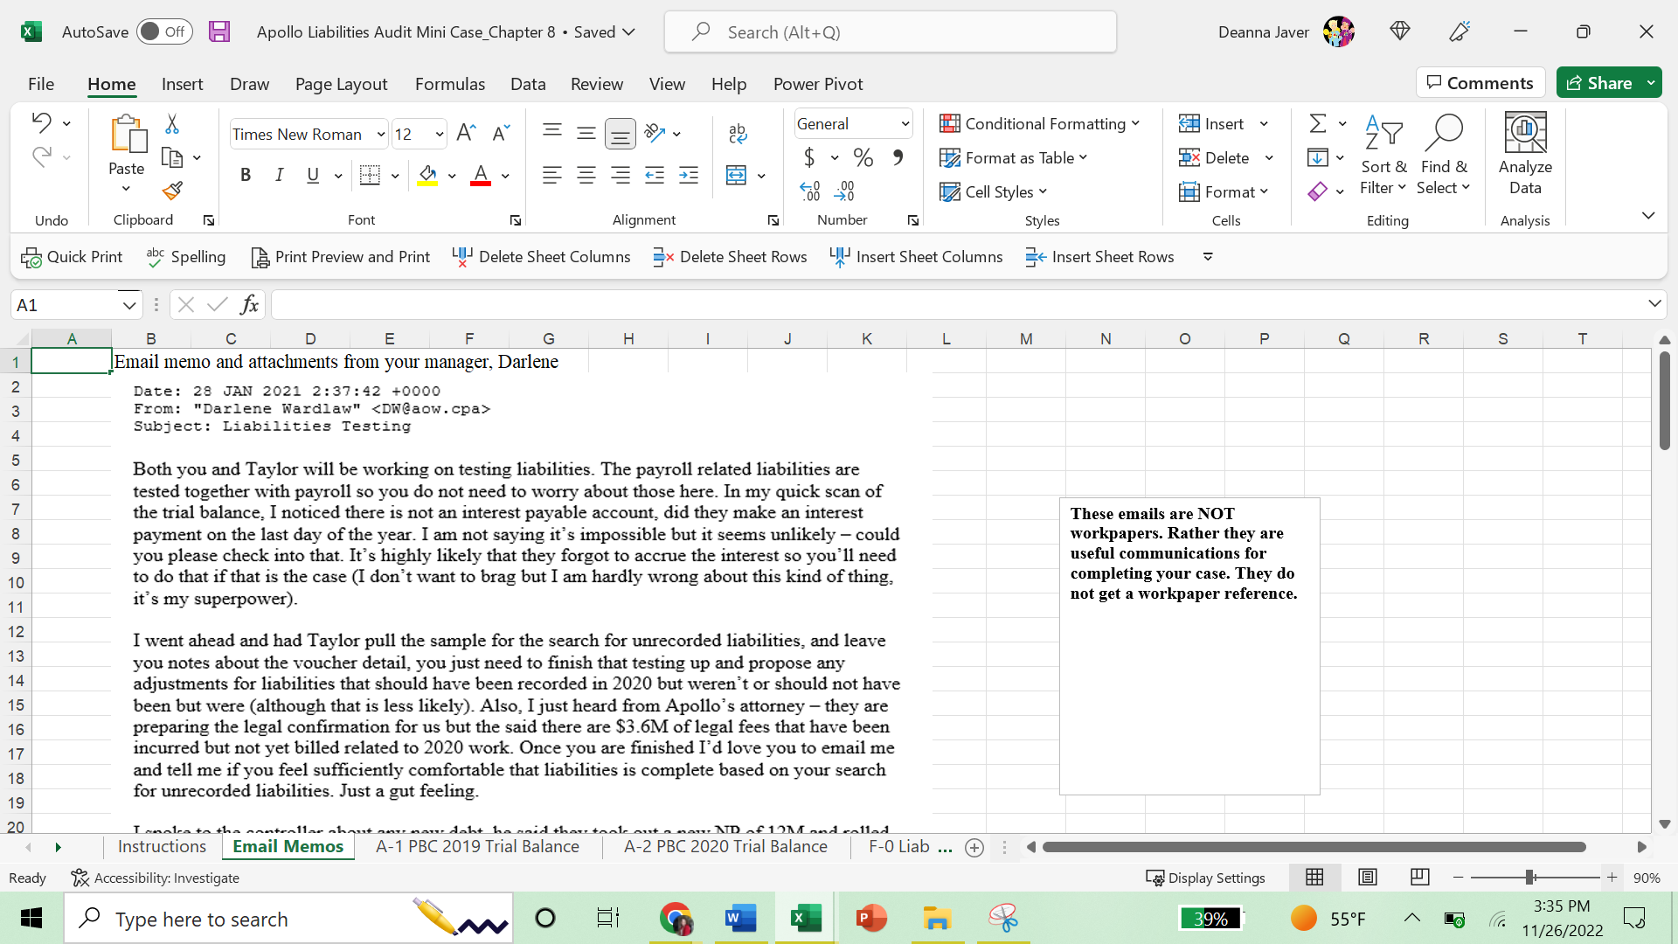Toggle italic formatting
This screenshot has width=1678, height=944.
point(279,175)
